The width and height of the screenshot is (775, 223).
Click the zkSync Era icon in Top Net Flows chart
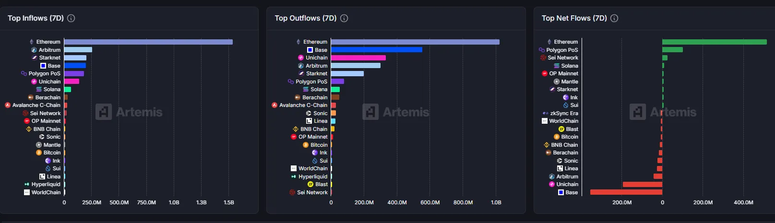(545, 113)
